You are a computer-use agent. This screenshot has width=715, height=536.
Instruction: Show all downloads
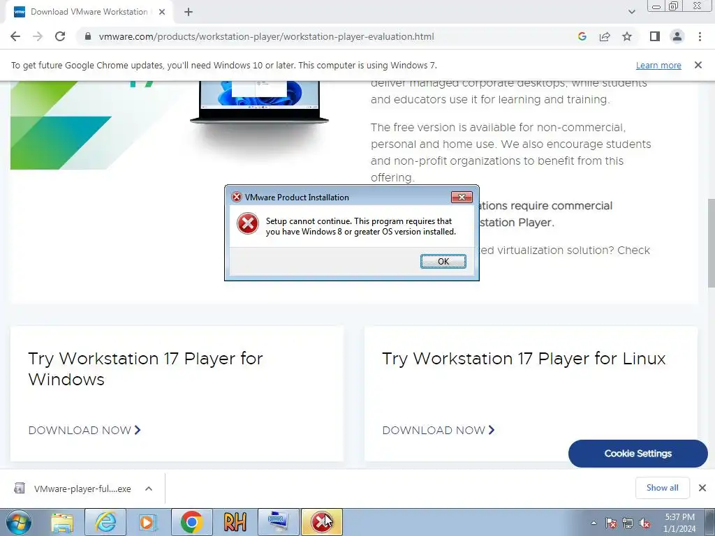pos(662,488)
